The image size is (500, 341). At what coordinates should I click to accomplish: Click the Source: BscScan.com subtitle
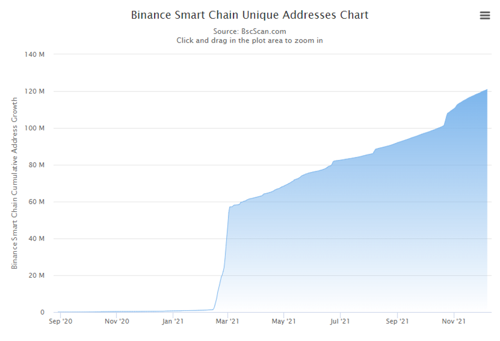point(250,31)
